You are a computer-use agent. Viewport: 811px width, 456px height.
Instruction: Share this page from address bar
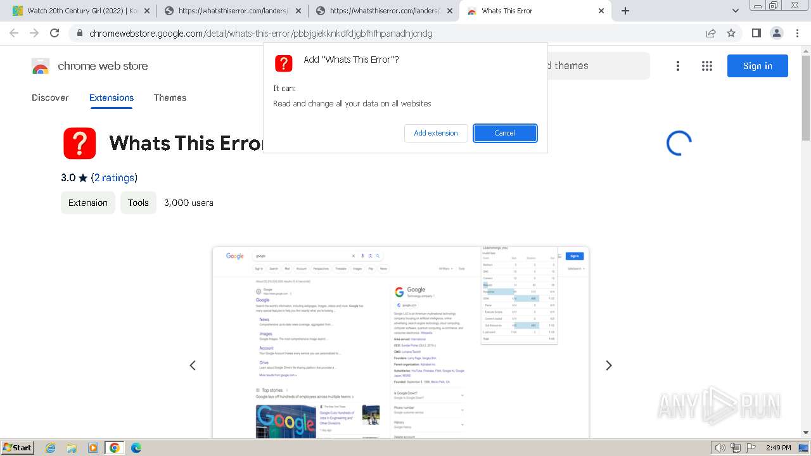(711, 34)
